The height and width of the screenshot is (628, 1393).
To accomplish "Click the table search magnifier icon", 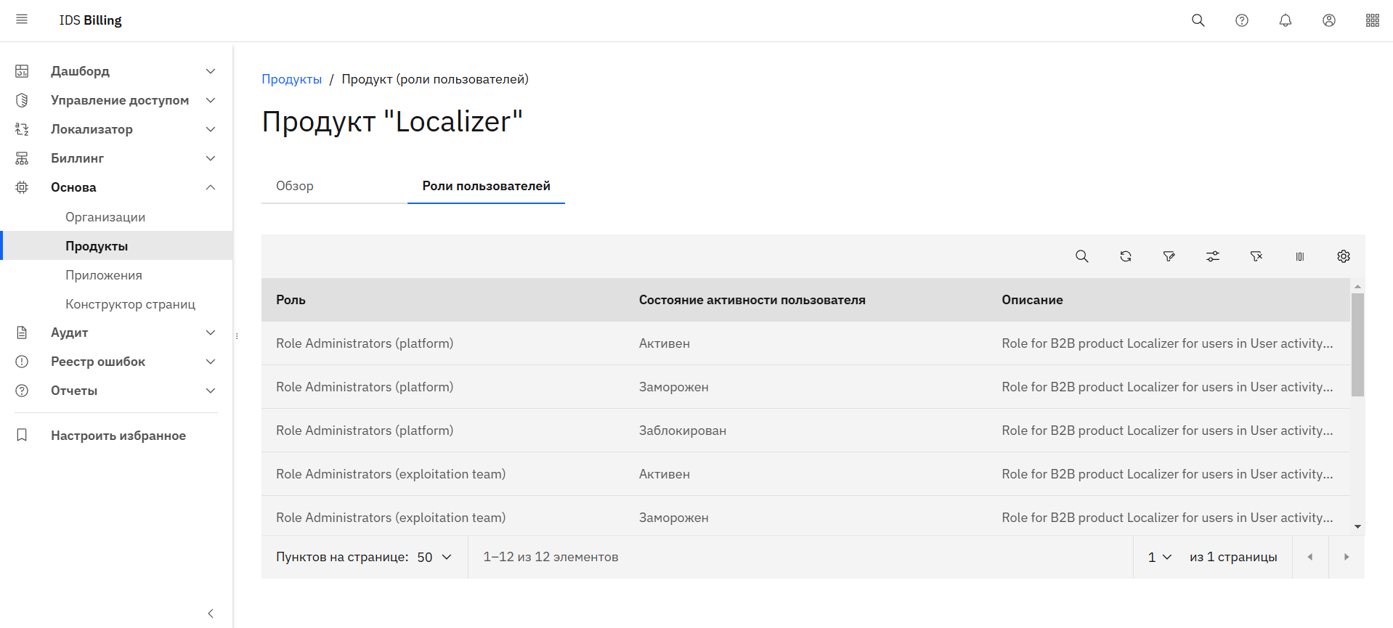I will click(1081, 256).
